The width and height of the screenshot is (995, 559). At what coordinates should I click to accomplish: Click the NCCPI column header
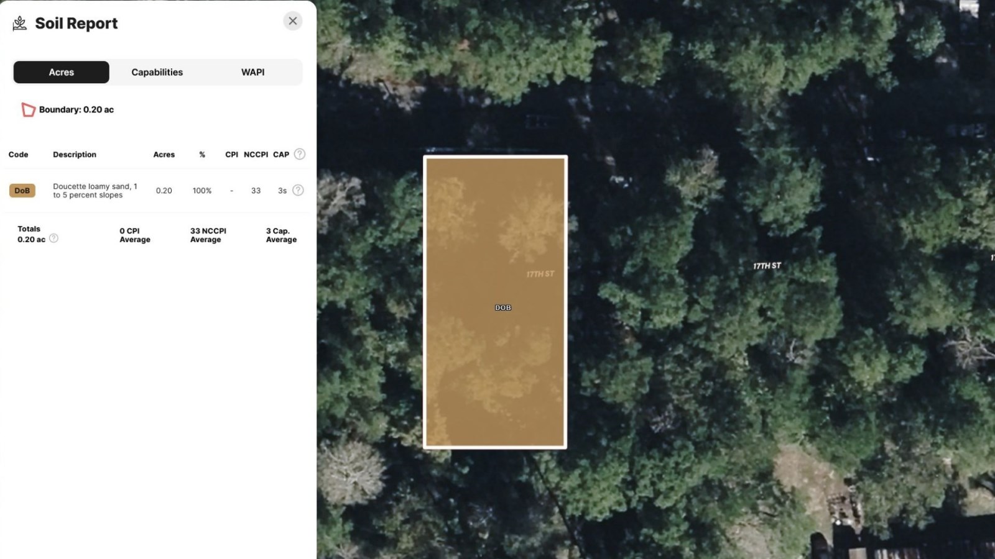[x=256, y=155]
